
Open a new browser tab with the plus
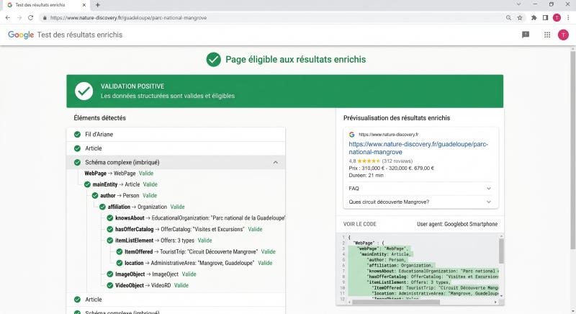(x=98, y=5)
